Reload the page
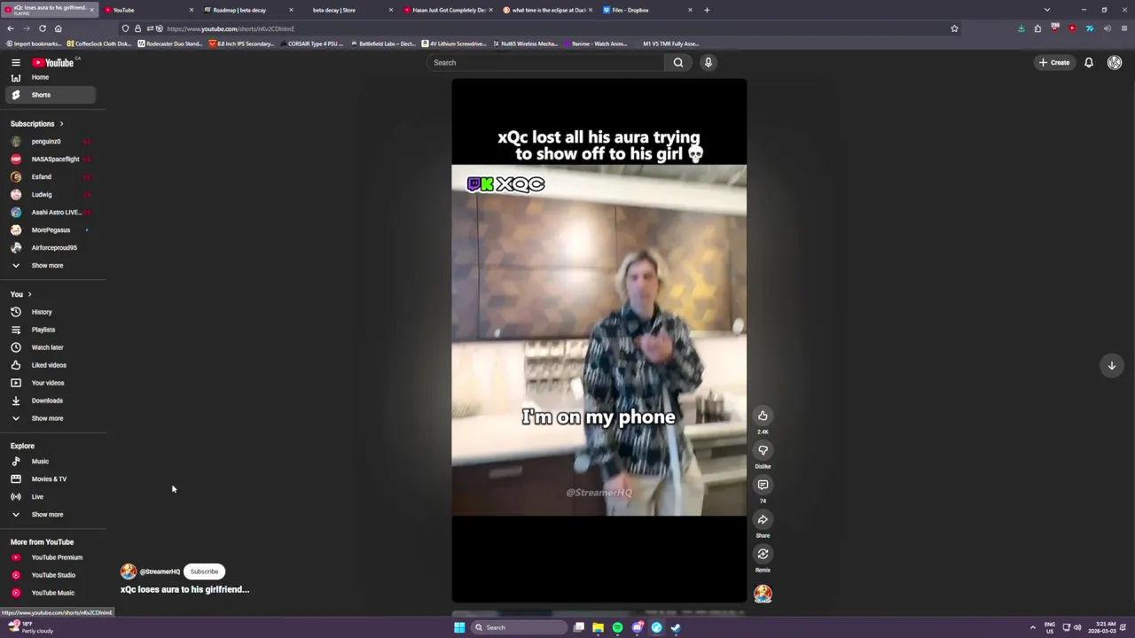 pos(42,28)
